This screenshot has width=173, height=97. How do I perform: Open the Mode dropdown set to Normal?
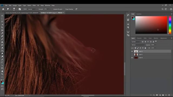[32, 9]
